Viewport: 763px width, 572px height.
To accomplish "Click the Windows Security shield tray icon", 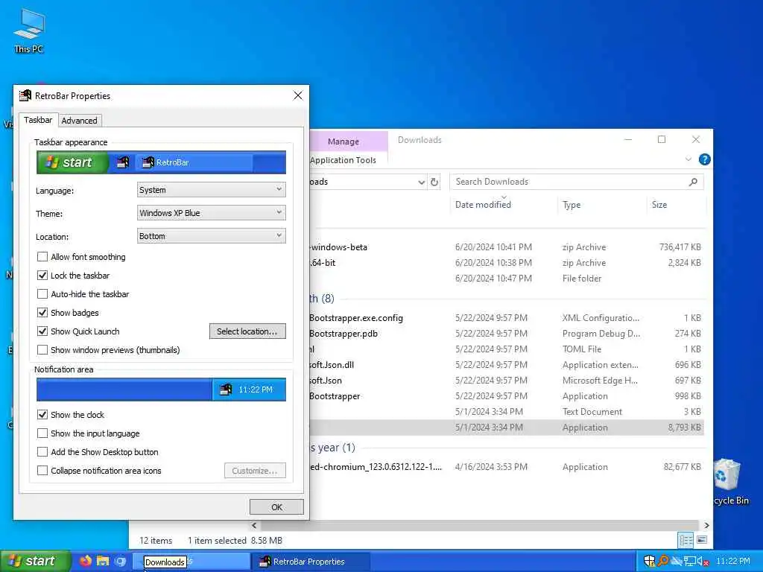I will (649, 561).
